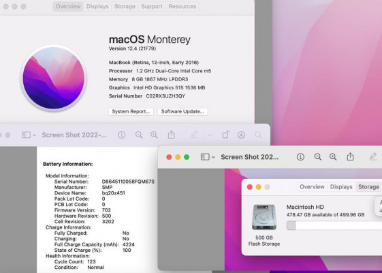Zoom in in the background Preview window
This screenshot has height=273, width=382.
point(154,134)
